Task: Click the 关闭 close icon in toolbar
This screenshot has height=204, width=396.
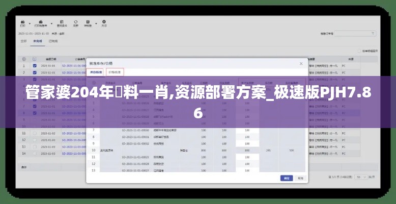Action: 104,22
